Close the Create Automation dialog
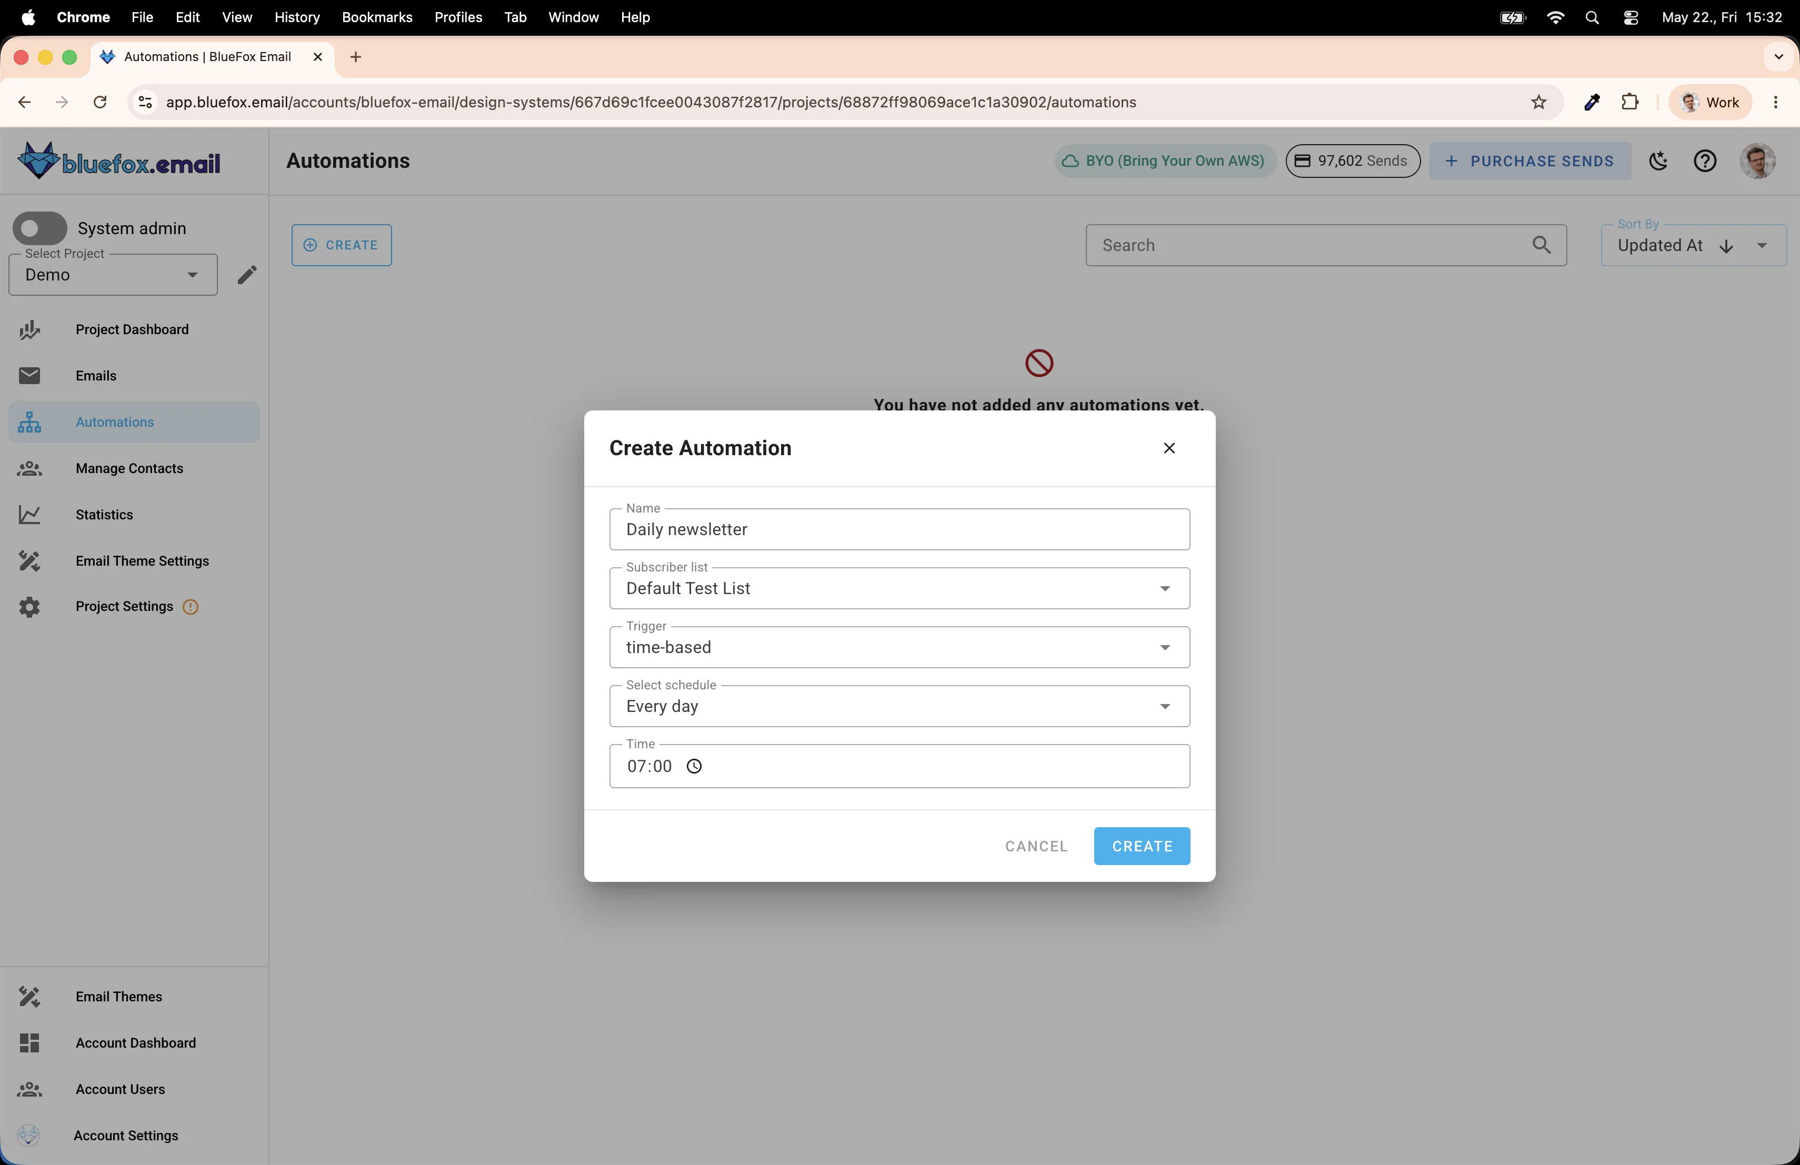 [x=1169, y=448]
